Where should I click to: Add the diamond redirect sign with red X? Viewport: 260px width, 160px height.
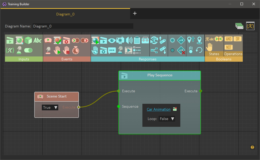[181, 50]
